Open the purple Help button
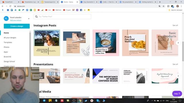 (x=177, y=94)
